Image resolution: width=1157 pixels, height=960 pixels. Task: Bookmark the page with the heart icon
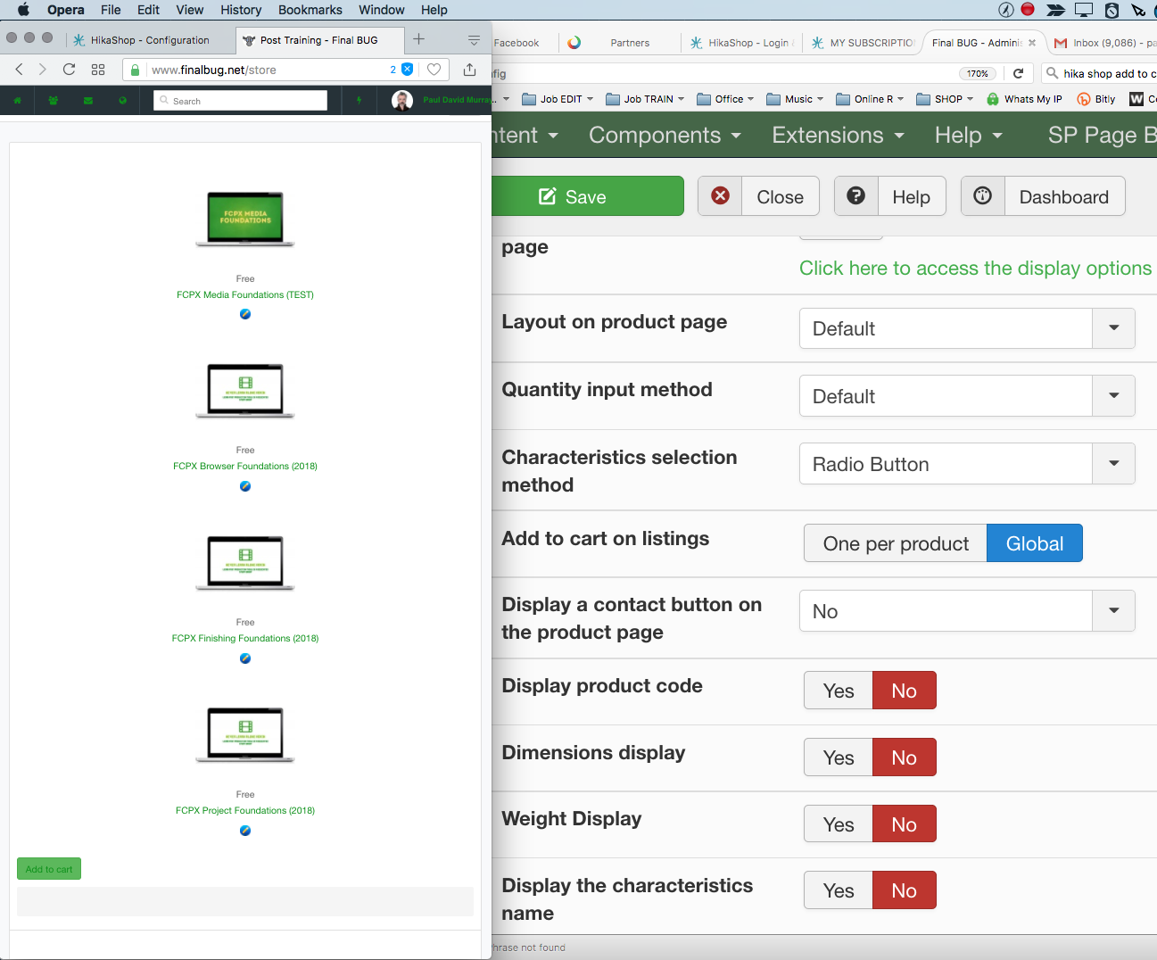point(434,70)
